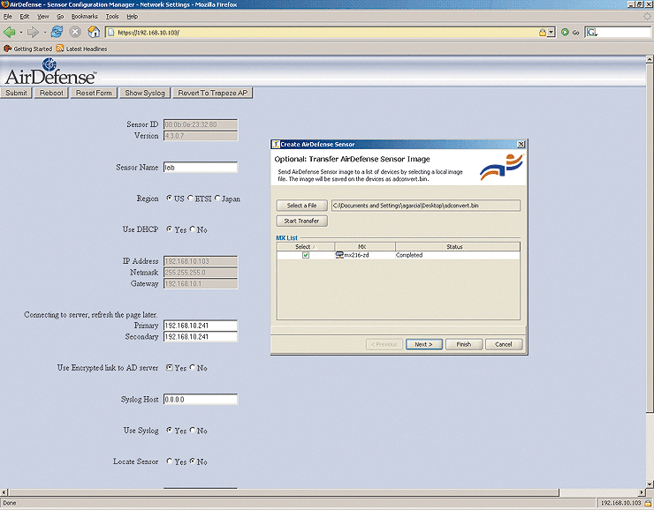Sort MX List by the MX column header
This screenshot has width=654, height=510.
coord(364,246)
